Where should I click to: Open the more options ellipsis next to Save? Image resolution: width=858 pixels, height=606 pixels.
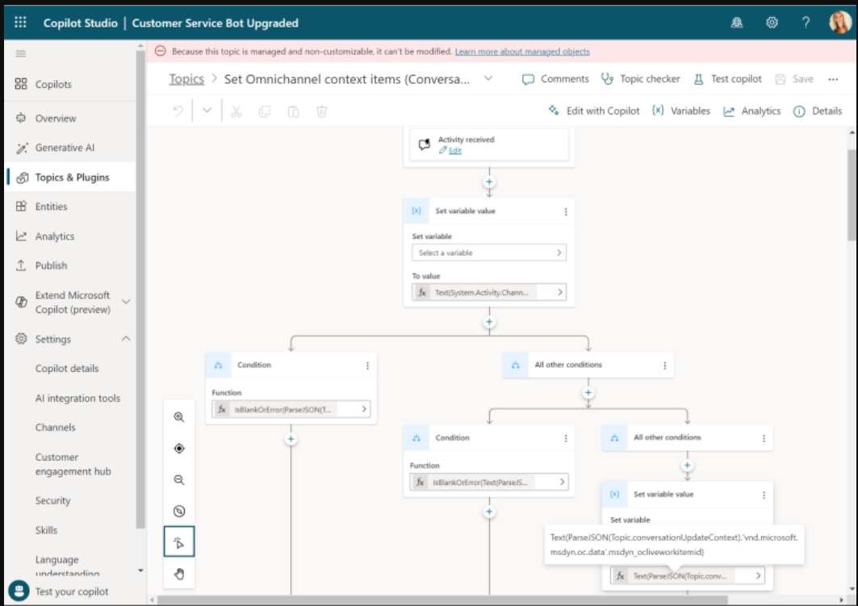pyautogui.click(x=833, y=79)
